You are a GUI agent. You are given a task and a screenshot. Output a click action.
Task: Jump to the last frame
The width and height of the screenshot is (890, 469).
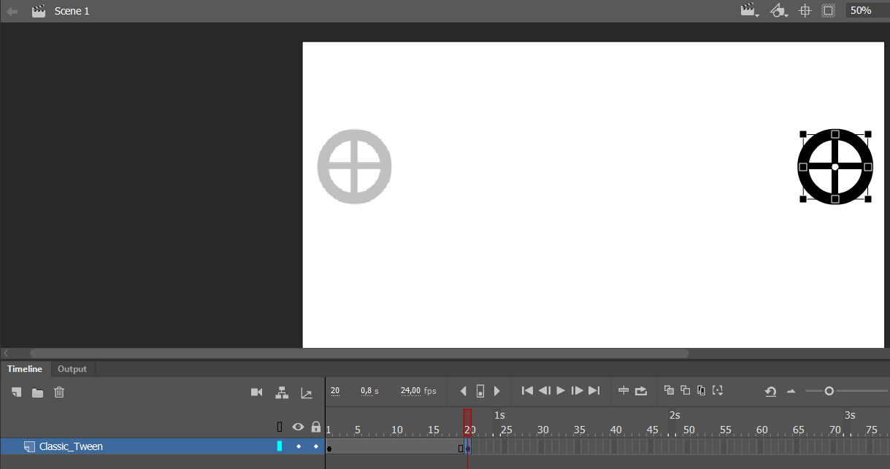point(594,391)
